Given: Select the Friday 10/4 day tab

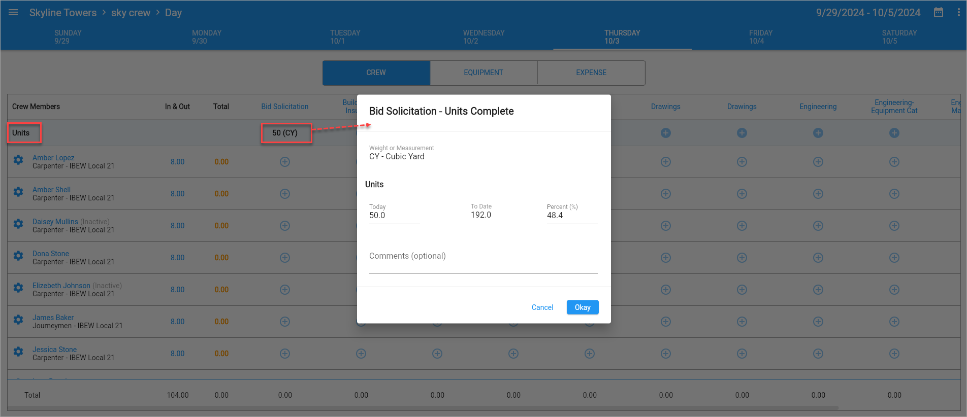Looking at the screenshot, I should [760, 37].
